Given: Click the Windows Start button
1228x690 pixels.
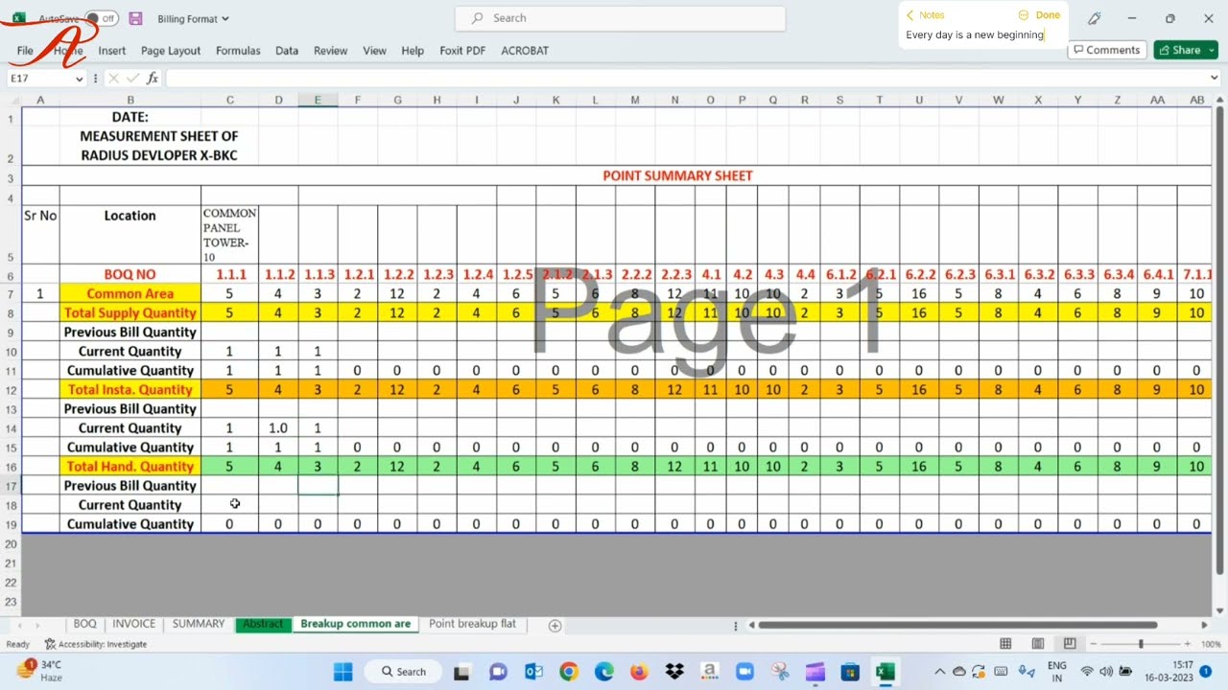Looking at the screenshot, I should click(x=342, y=672).
